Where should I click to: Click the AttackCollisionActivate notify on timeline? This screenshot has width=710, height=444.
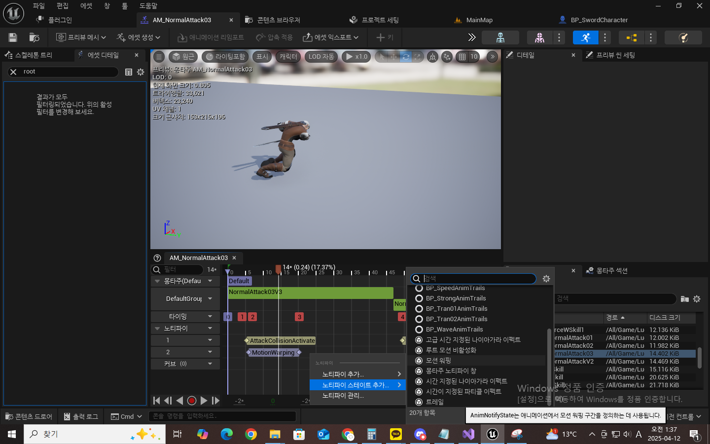[282, 341]
